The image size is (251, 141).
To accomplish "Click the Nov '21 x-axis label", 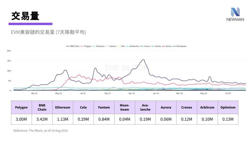I will click(x=132, y=93).
